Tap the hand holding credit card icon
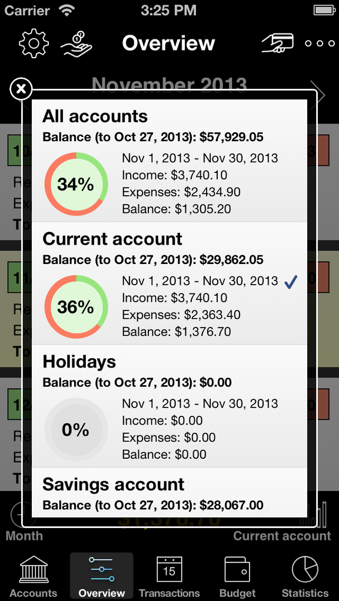The width and height of the screenshot is (339, 601). 278,43
